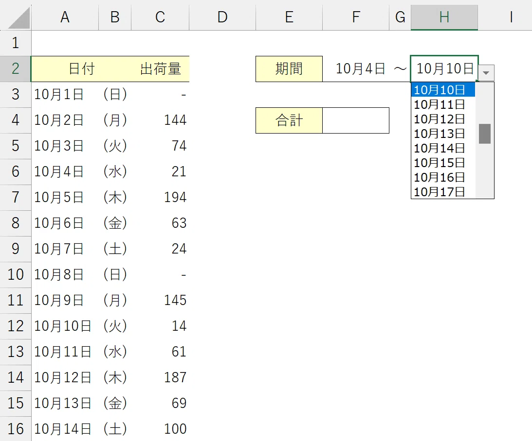The height and width of the screenshot is (441, 532).
Task: Choose 10月11日 in the dropdown list
Action: coord(443,104)
